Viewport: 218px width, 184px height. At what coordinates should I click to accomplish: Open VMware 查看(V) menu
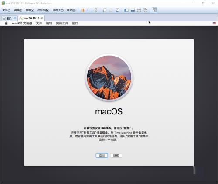pos(30,10)
